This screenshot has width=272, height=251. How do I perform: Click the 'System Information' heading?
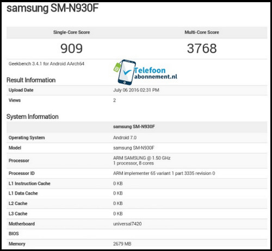click(x=33, y=117)
